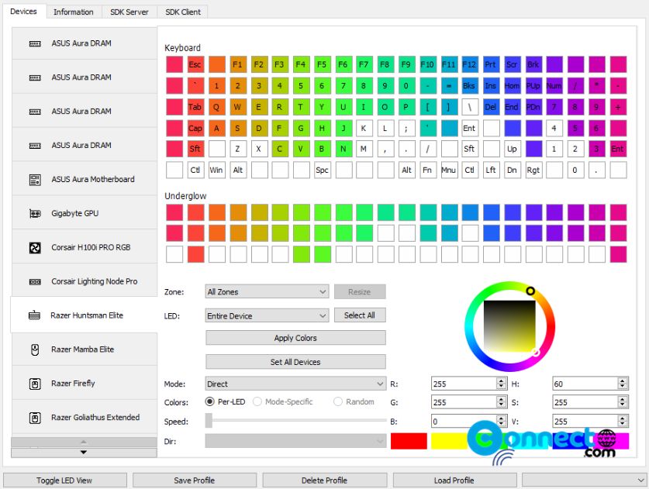Pick the yellow color swatch
The image size is (649, 489).
click(449, 441)
